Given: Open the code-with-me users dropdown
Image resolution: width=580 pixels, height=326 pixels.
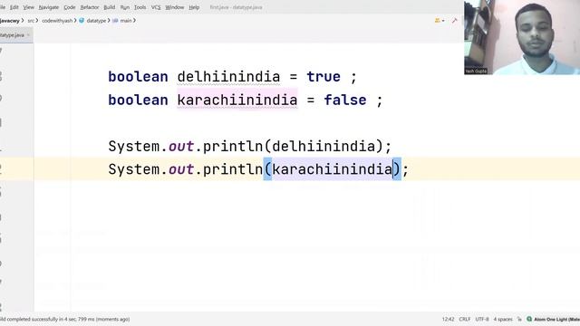Looking at the screenshot, I should point(440,21).
